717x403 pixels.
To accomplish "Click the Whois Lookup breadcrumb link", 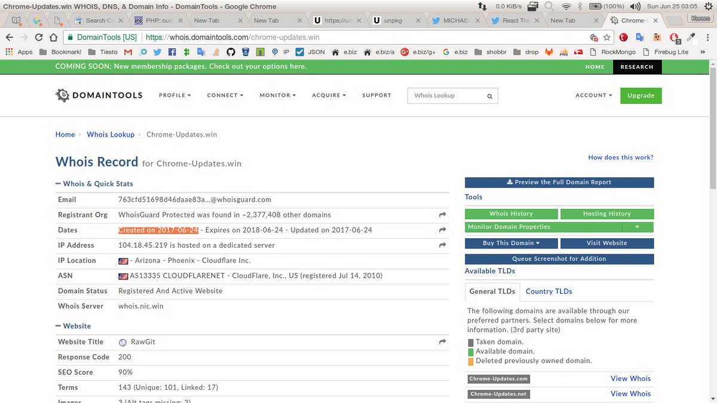I will pos(111,134).
